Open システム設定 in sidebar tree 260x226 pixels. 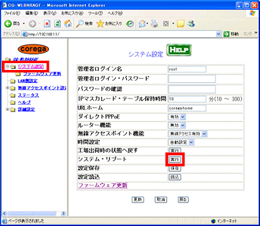pos(31,67)
